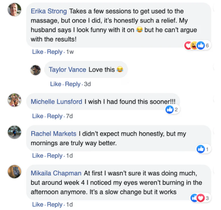Click the like reaction icon on Rachel's comment
This screenshot has height=210, width=221.
click(x=201, y=149)
